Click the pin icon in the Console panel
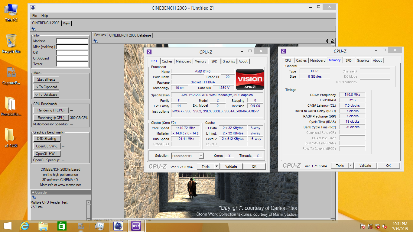This screenshot has width=413, height=232. pos(34,197)
